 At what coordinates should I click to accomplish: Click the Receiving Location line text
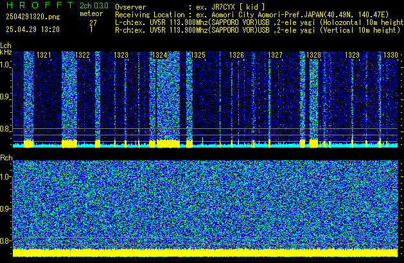pyautogui.click(x=252, y=15)
